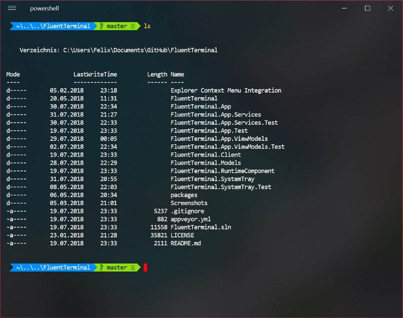This screenshot has width=403, height=318.
Task: Click the date 06.05.2018
Action: pos(66,195)
